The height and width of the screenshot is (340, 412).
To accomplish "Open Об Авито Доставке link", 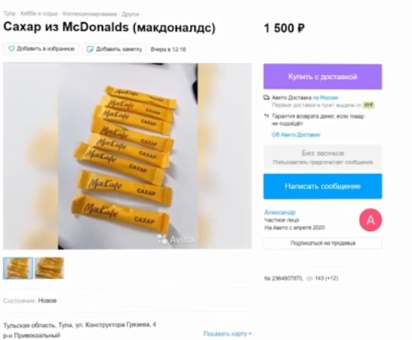I will [296, 135].
